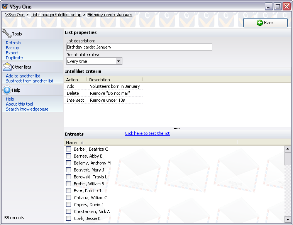Mark the checkbox for Byer, Patrice J
The height and width of the screenshot is (225, 293).
tap(69, 190)
